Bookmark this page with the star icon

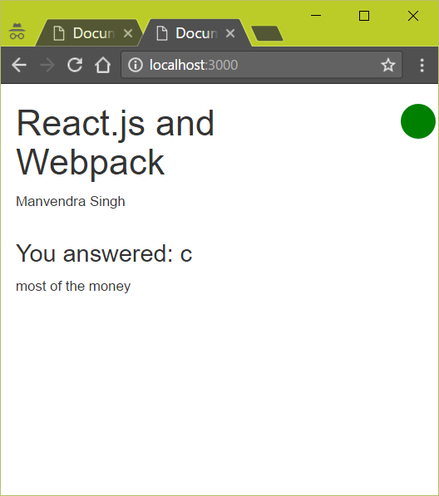click(388, 65)
